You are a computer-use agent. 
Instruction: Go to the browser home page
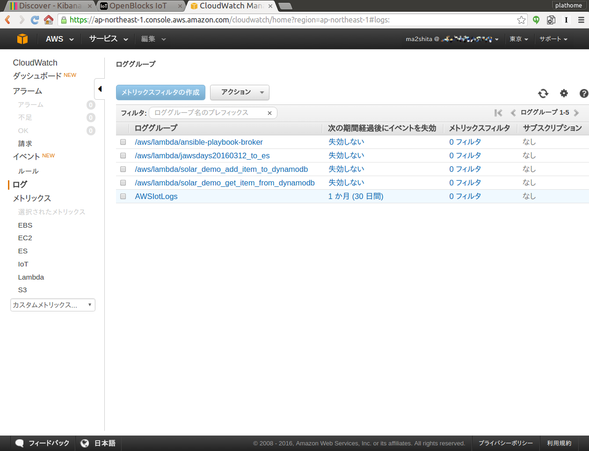(48, 20)
